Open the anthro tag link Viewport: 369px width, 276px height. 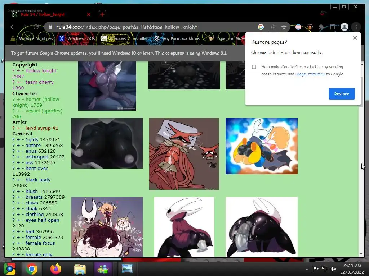[33, 145]
